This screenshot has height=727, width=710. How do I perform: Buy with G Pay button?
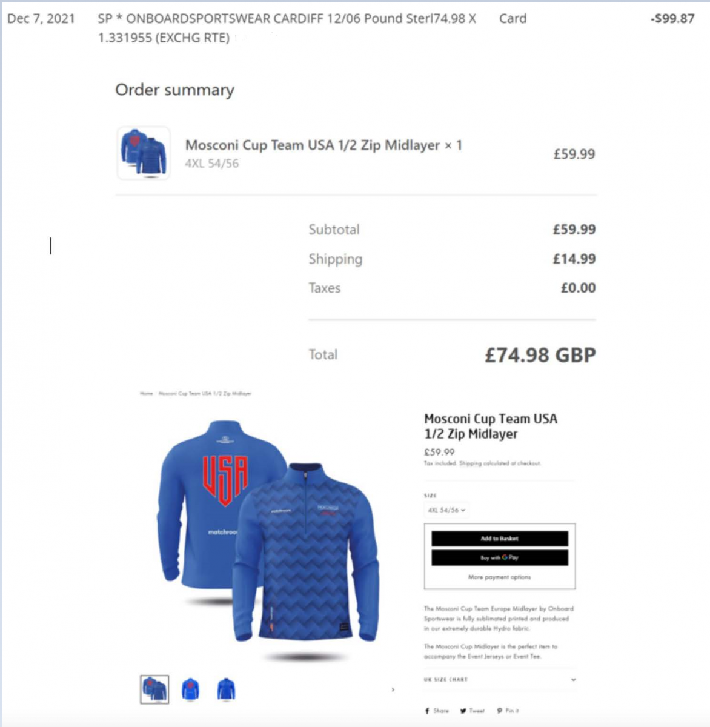coord(500,557)
